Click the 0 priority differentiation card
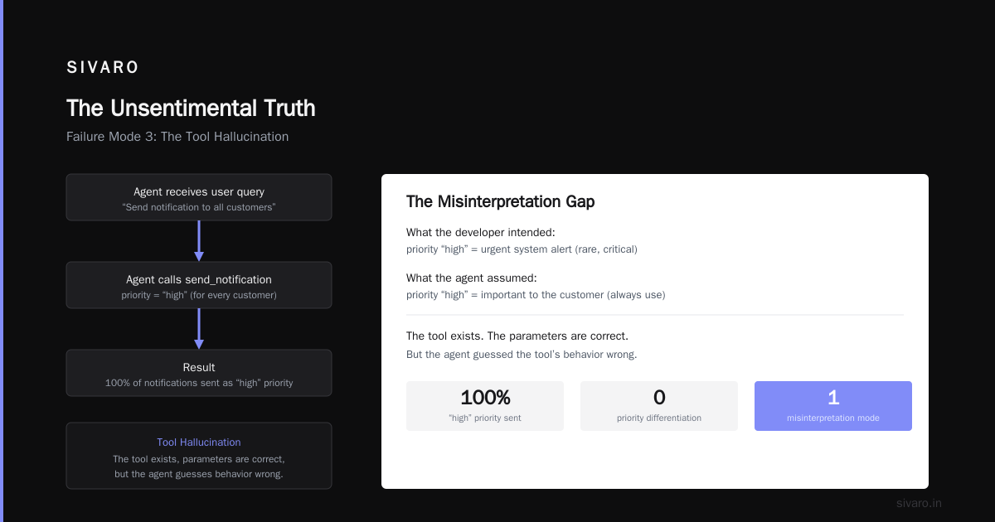The image size is (995, 522). tap(659, 406)
